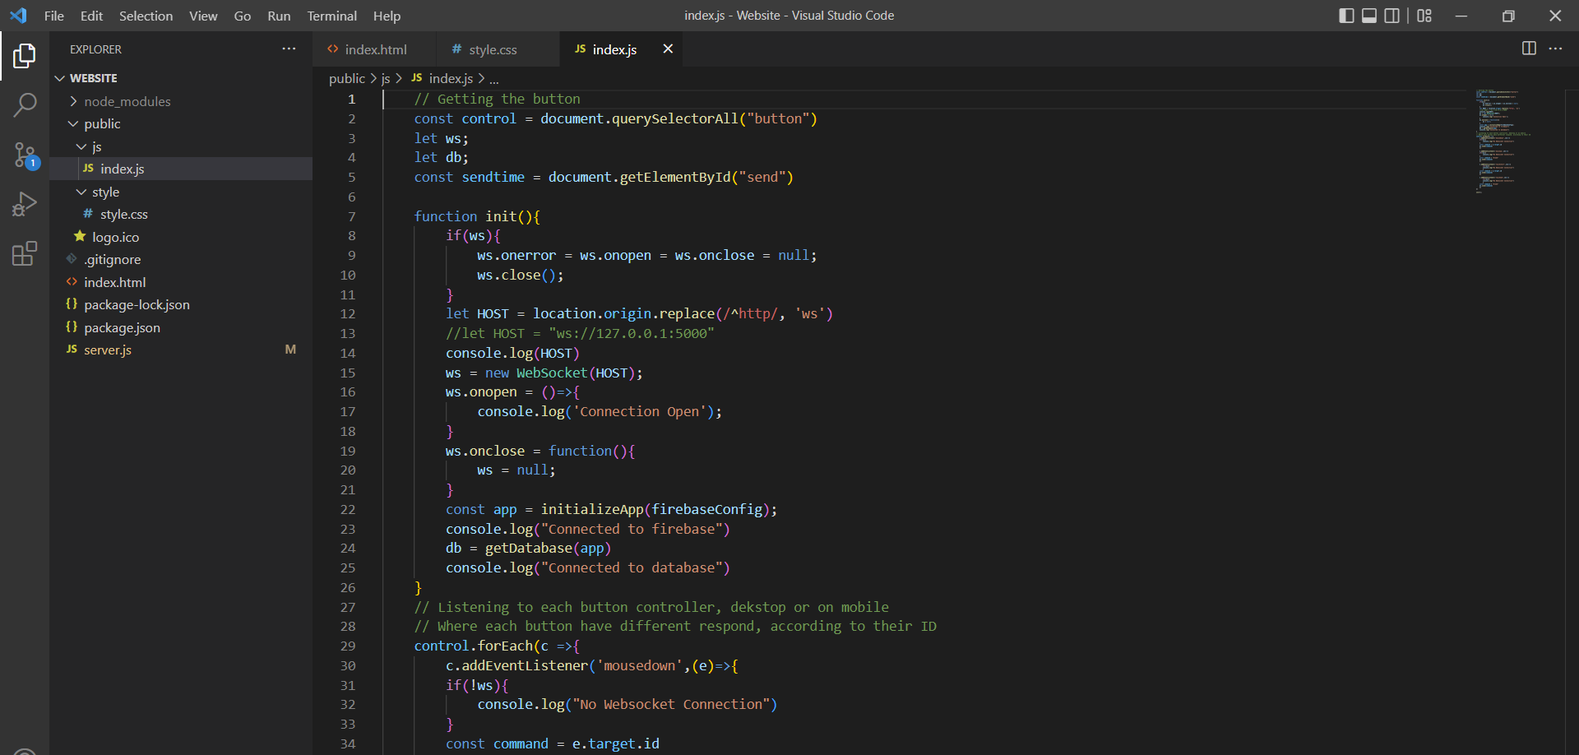This screenshot has width=1579, height=755.
Task: Toggle the bottom panel visibility
Action: tap(1369, 16)
